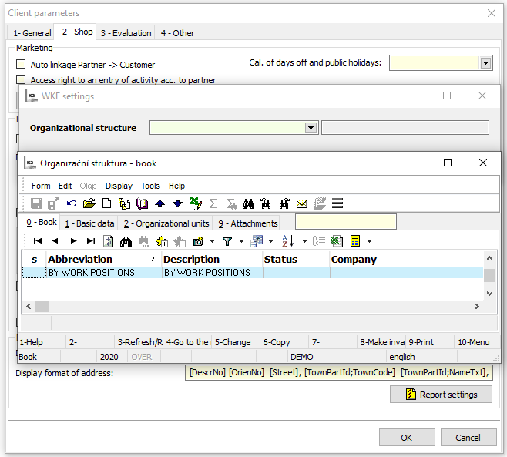
Task: Open the Tools menu
Action: 150,186
